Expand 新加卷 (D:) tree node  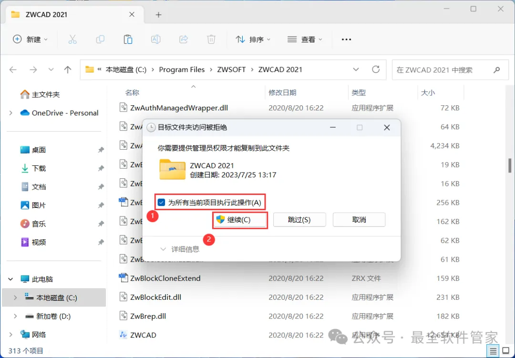[15, 316]
